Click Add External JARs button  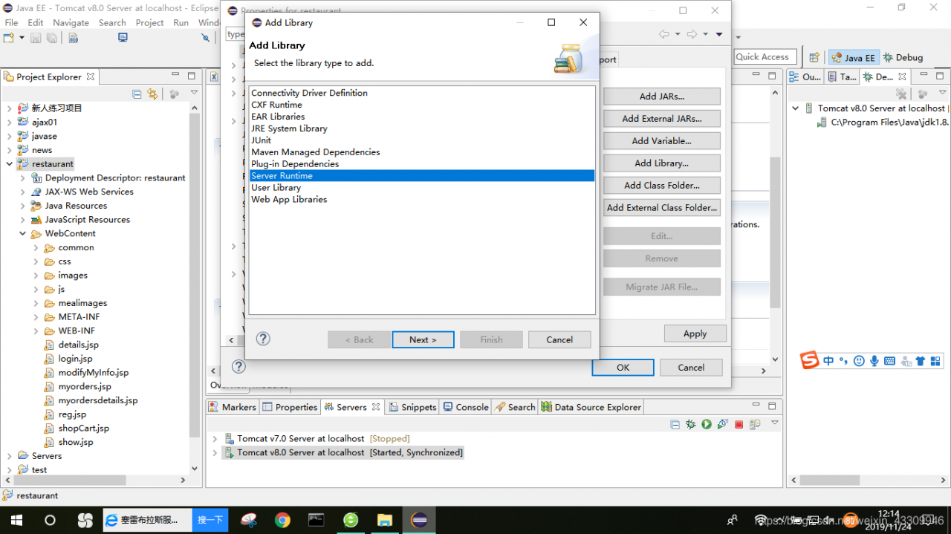(x=662, y=118)
